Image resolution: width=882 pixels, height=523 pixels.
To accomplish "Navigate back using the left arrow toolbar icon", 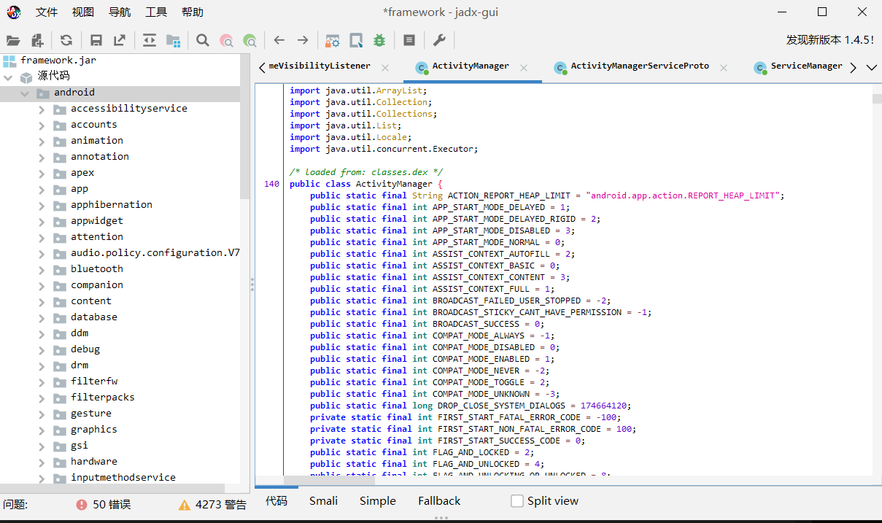I will pos(278,40).
